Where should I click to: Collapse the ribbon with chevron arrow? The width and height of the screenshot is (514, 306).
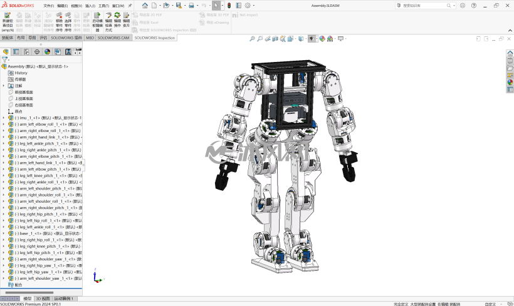click(510, 31)
